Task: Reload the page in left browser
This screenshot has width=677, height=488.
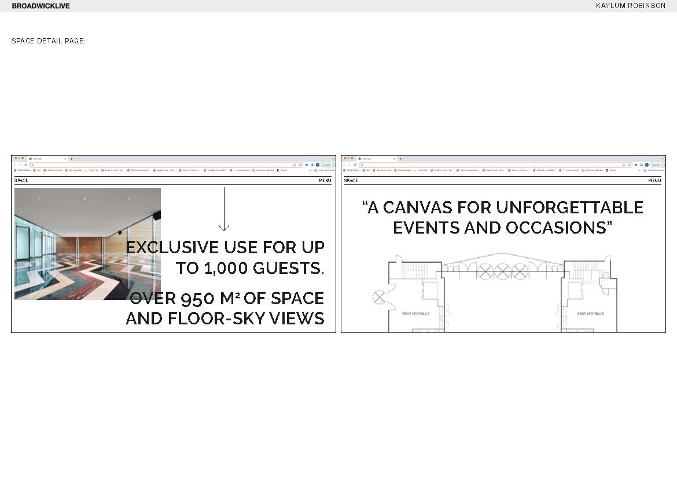Action: click(x=26, y=165)
